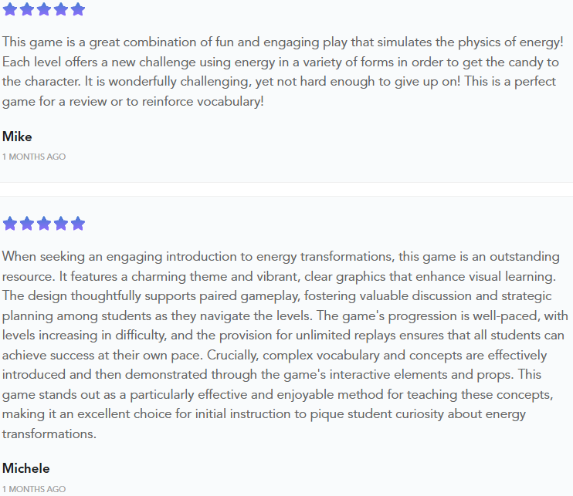Click the first star of Mike's review

(10, 9)
